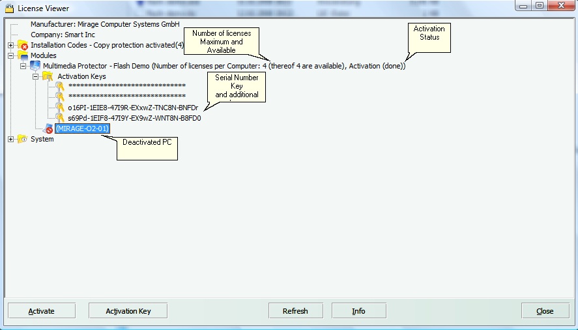
Task: Click the key icon beside o16PI activation key
Action: [x=60, y=108]
